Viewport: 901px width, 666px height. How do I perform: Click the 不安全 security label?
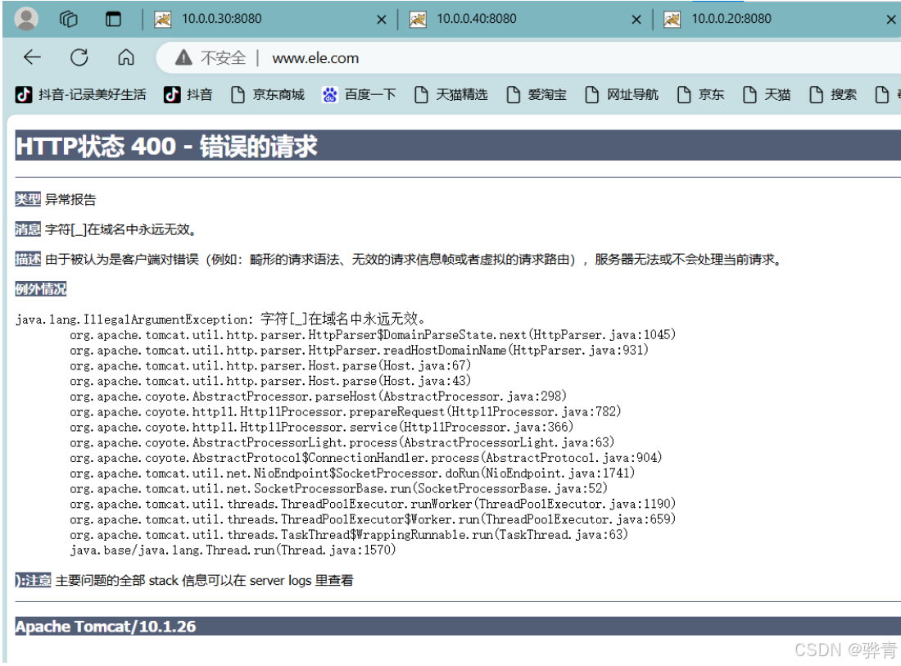(x=223, y=58)
